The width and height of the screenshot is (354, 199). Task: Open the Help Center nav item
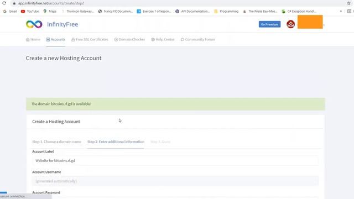[163, 39]
